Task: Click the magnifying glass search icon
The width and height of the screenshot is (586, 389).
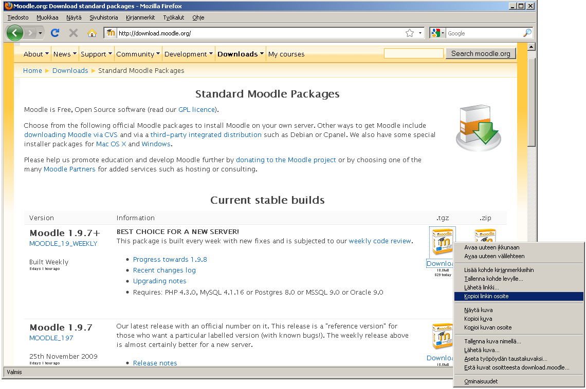Action: pyautogui.click(x=527, y=33)
